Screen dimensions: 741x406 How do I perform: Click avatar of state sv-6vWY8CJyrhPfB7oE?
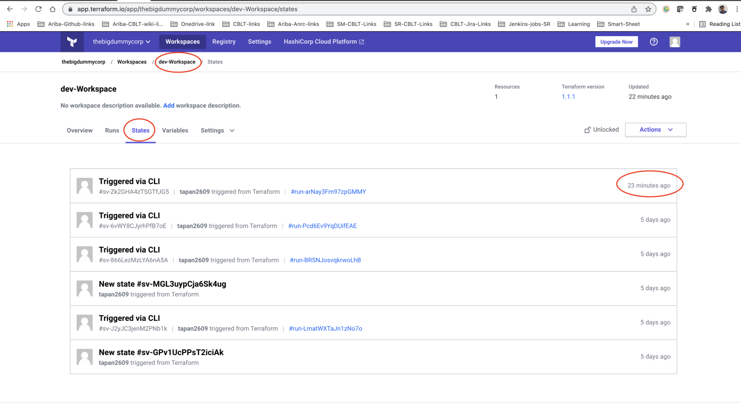click(85, 220)
